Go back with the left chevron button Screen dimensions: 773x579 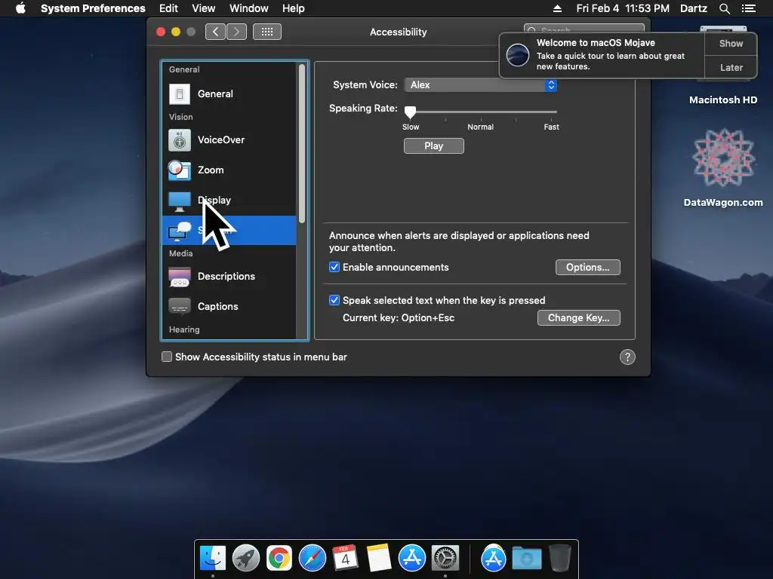(x=215, y=32)
